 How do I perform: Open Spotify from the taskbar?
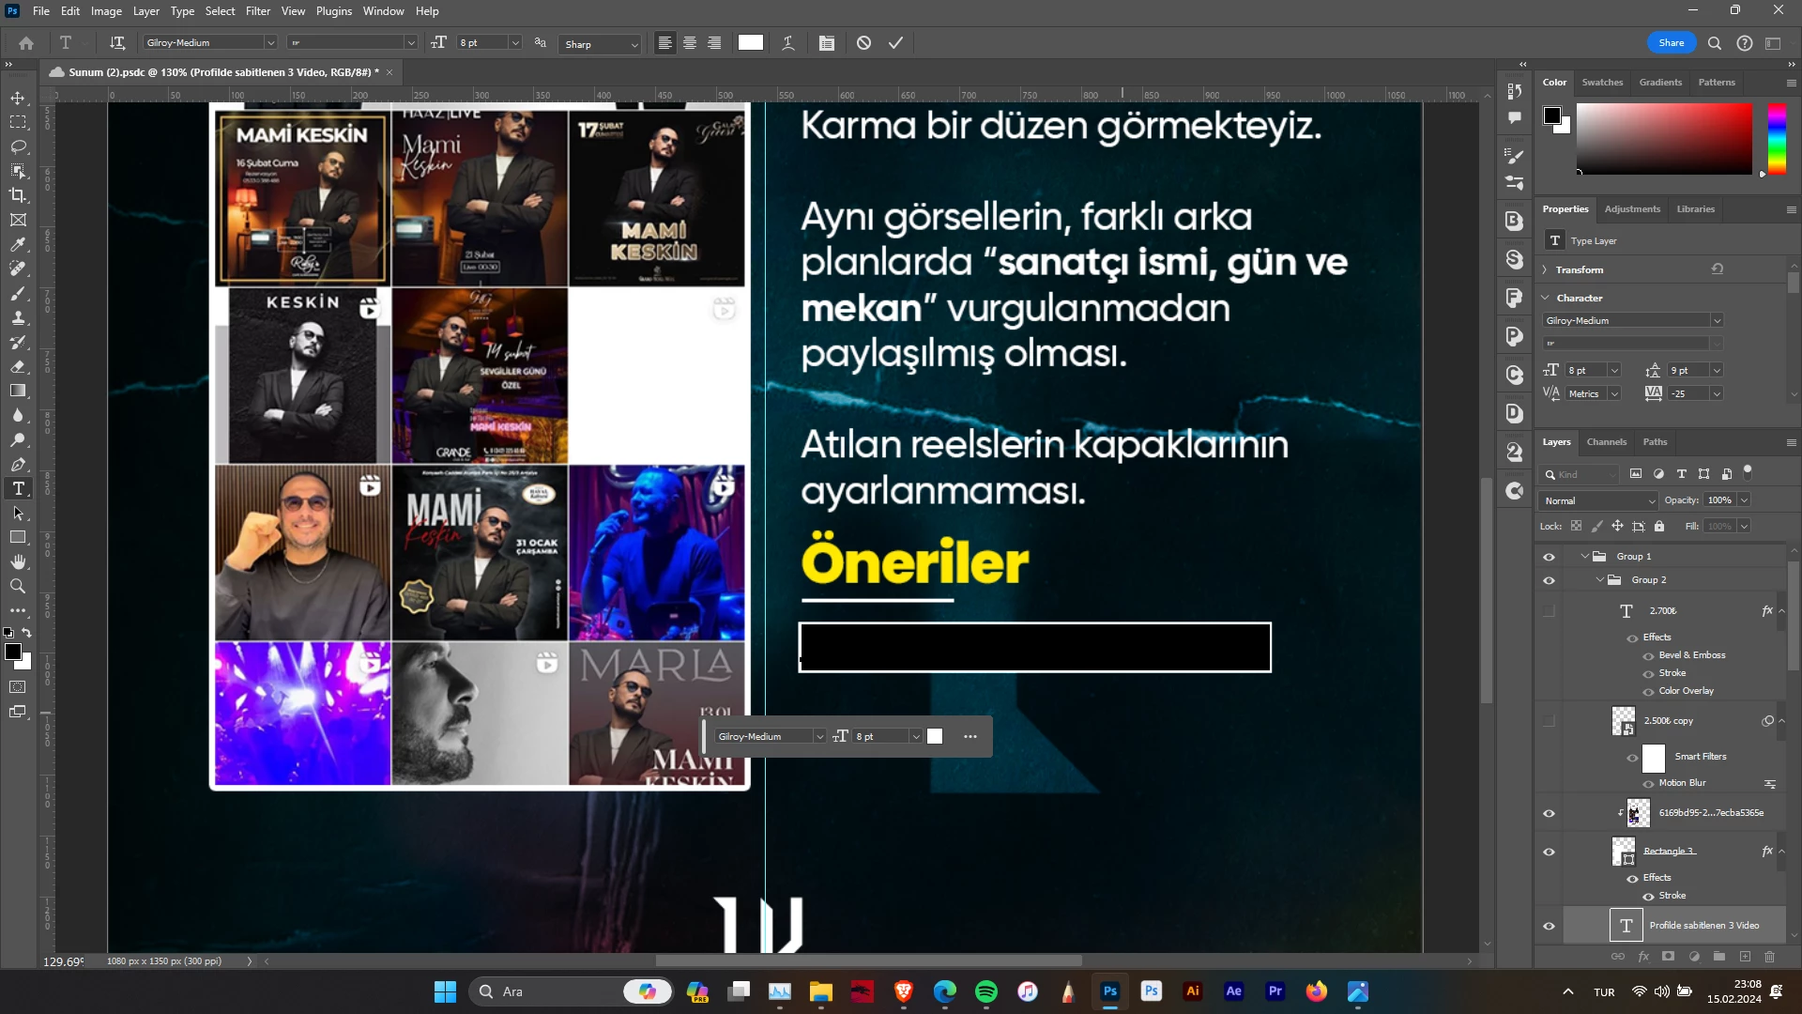[x=985, y=991]
